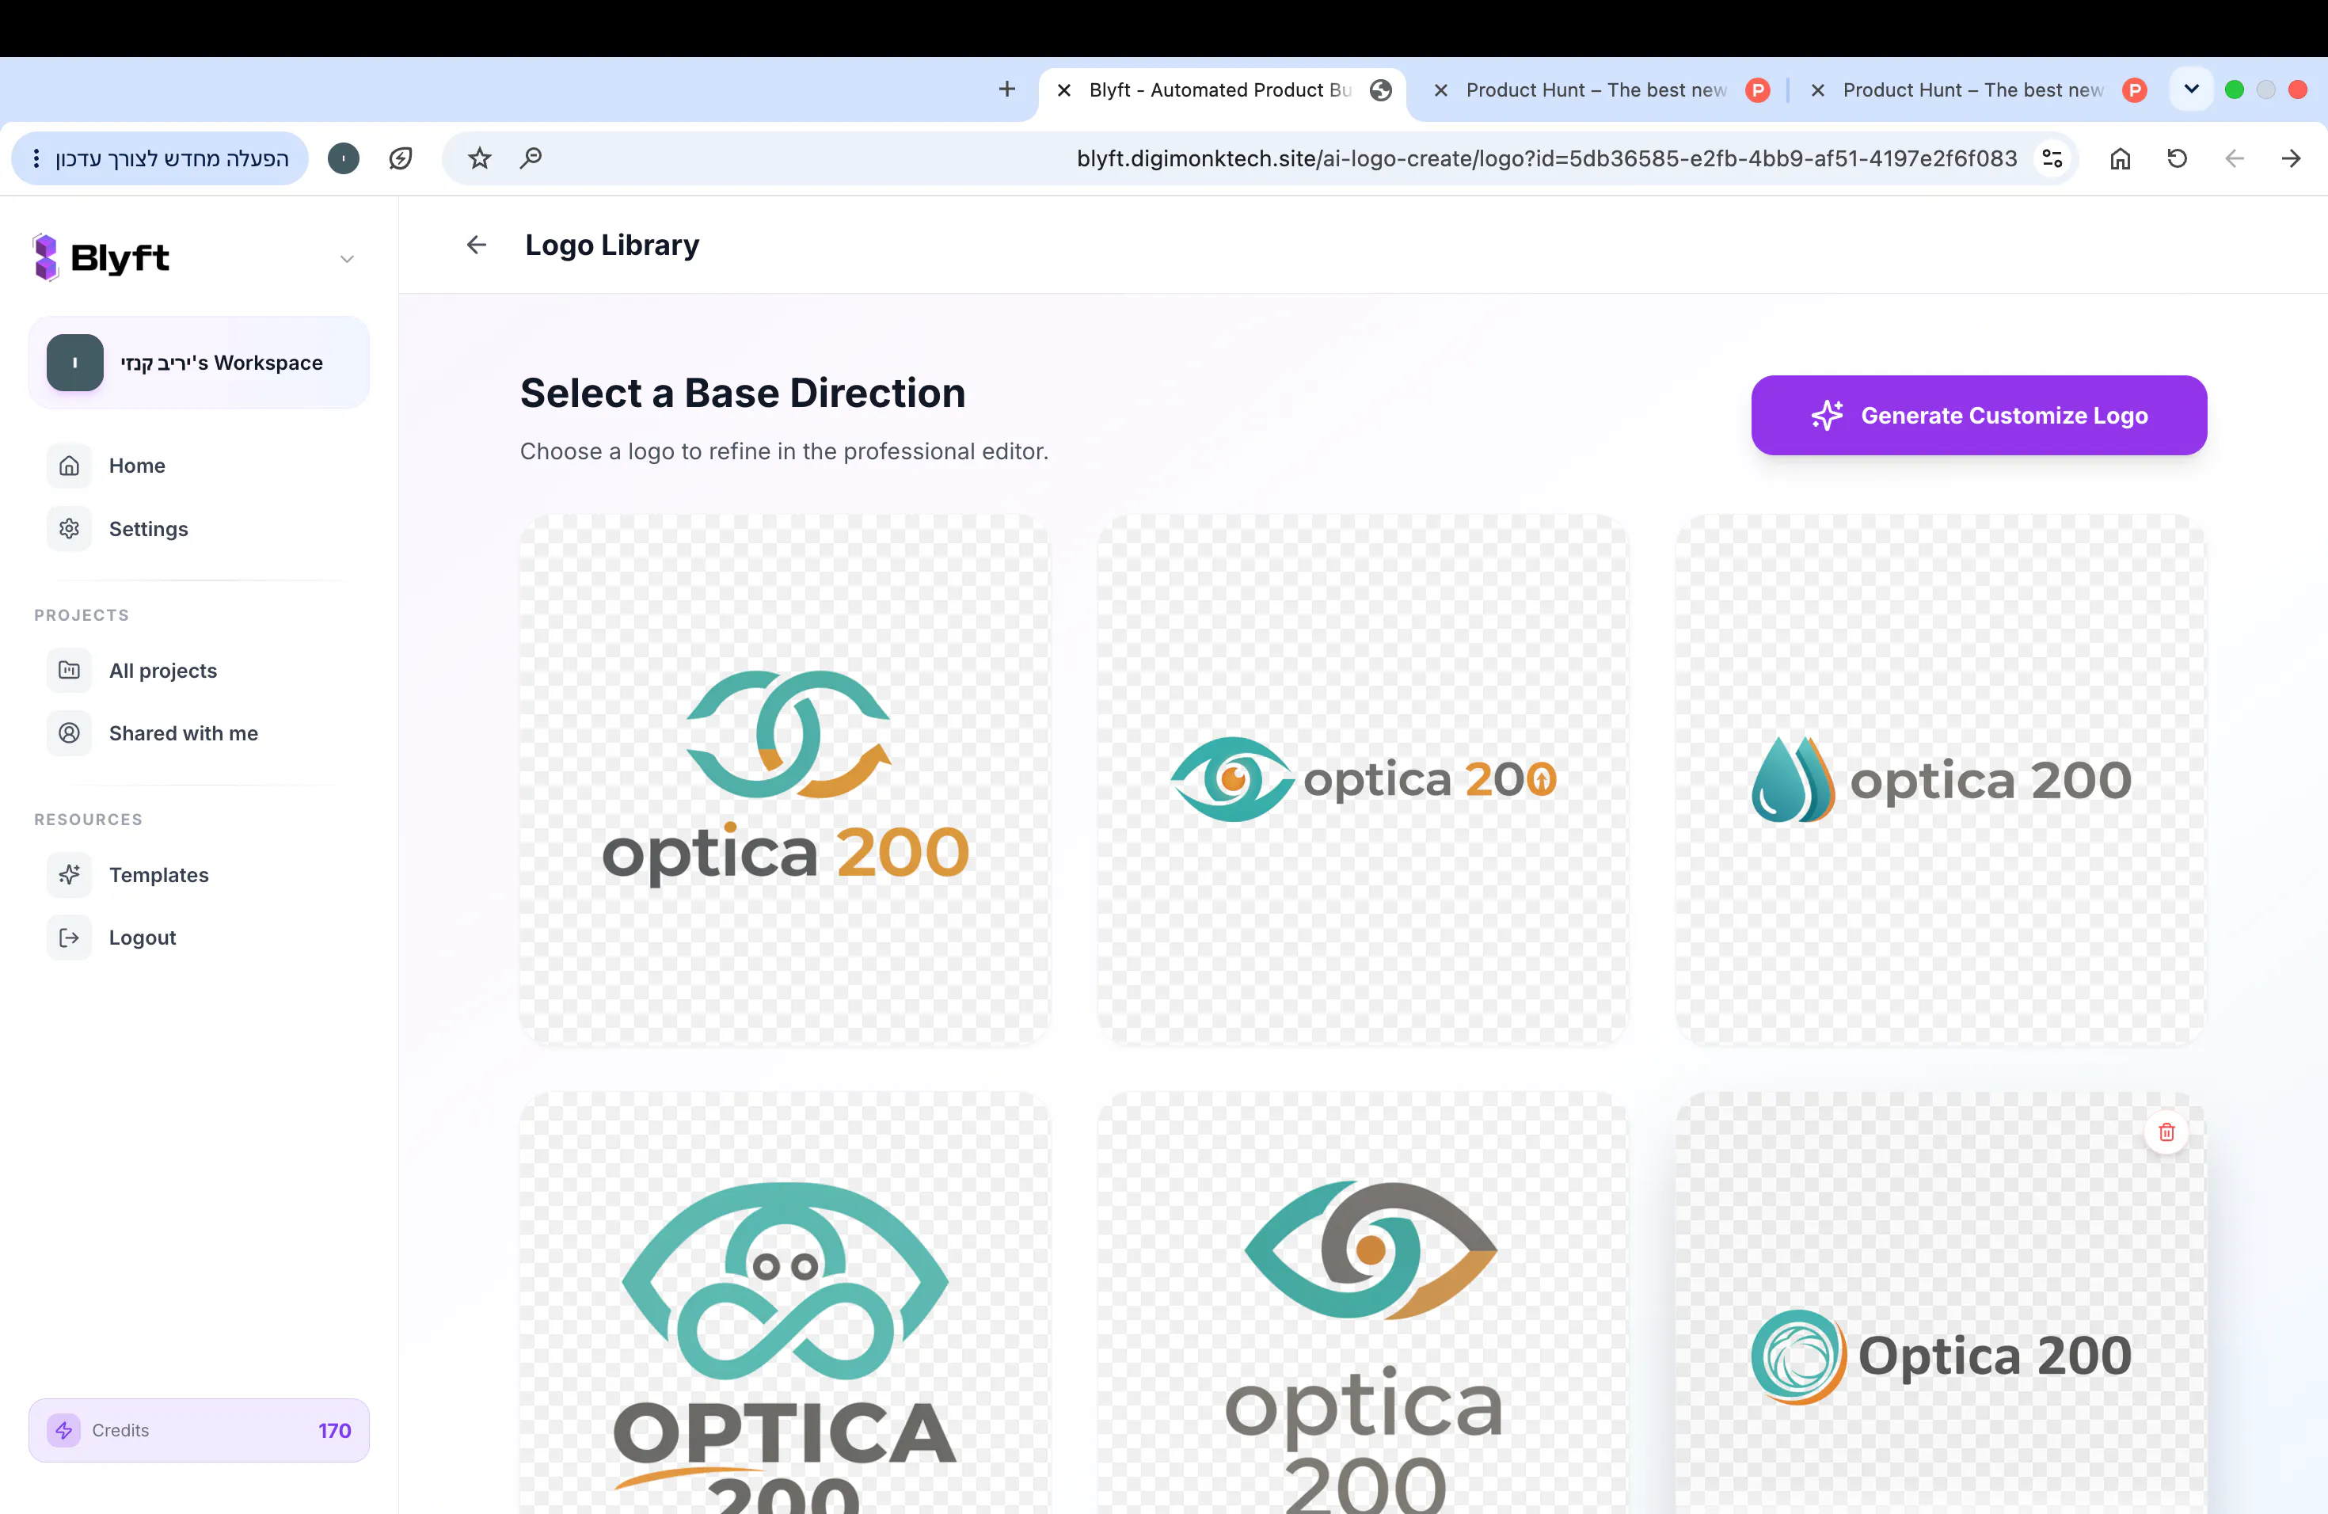Go back with the Logo Library arrow
The image size is (2328, 1514).
pyautogui.click(x=477, y=245)
